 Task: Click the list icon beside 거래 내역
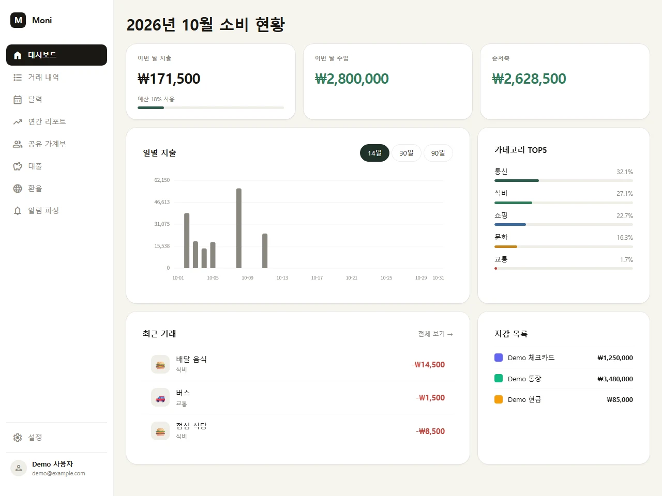coord(18,78)
